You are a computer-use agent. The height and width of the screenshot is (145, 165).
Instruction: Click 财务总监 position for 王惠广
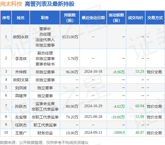[45, 133]
